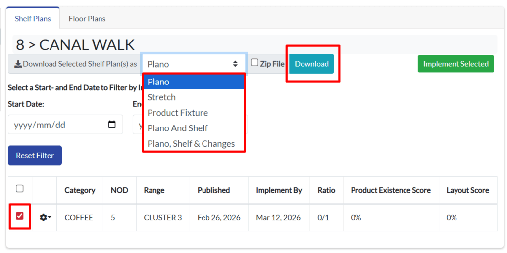Click the Reset Filter button
Screen dimensions: 507x253
35,155
